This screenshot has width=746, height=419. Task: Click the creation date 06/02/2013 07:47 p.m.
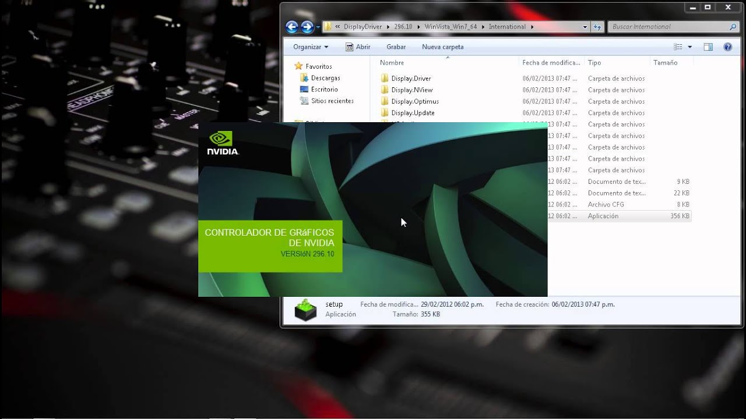[x=583, y=304]
